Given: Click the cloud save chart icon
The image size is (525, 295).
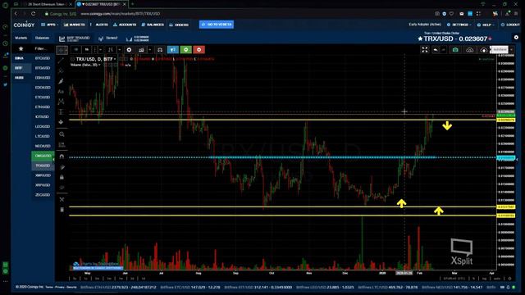Looking at the screenshot, I should click(x=484, y=50).
